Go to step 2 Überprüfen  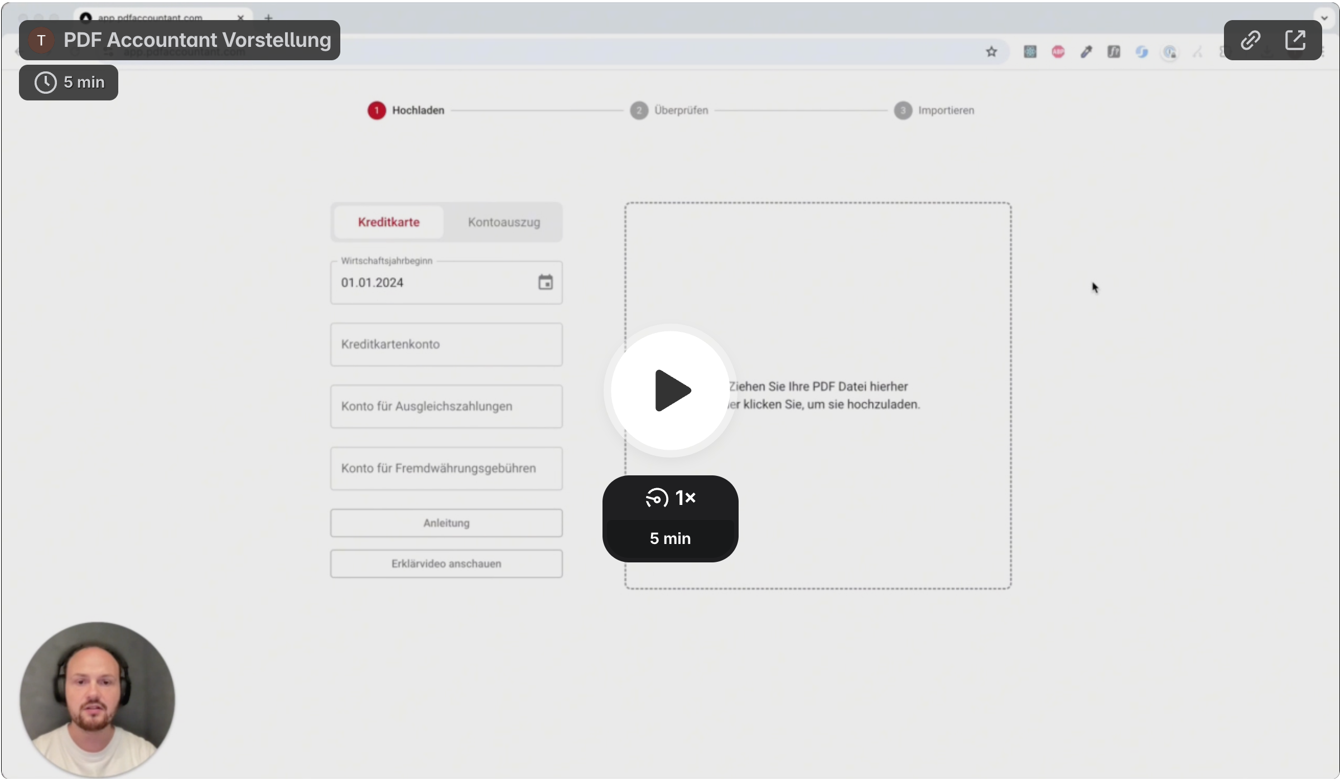click(669, 110)
